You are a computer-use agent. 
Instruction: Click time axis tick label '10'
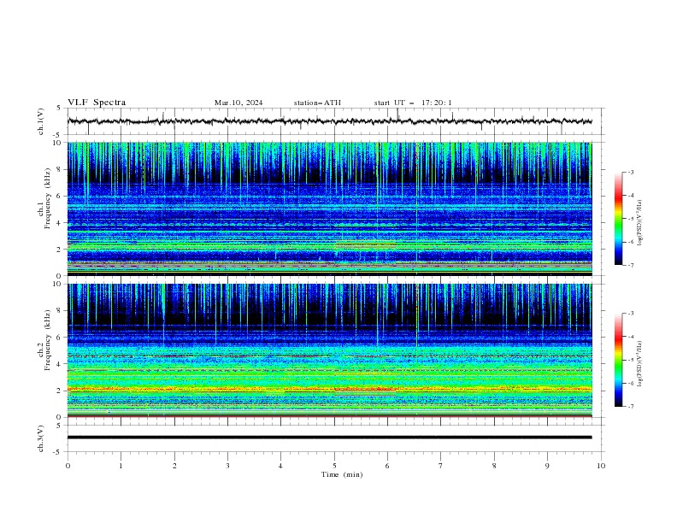pyautogui.click(x=601, y=466)
